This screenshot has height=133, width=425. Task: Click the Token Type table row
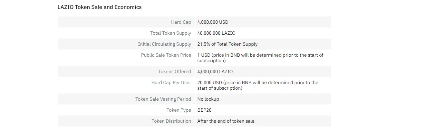[x=194, y=110]
